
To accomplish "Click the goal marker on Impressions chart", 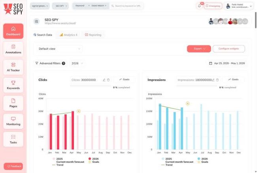I will [188, 103].
